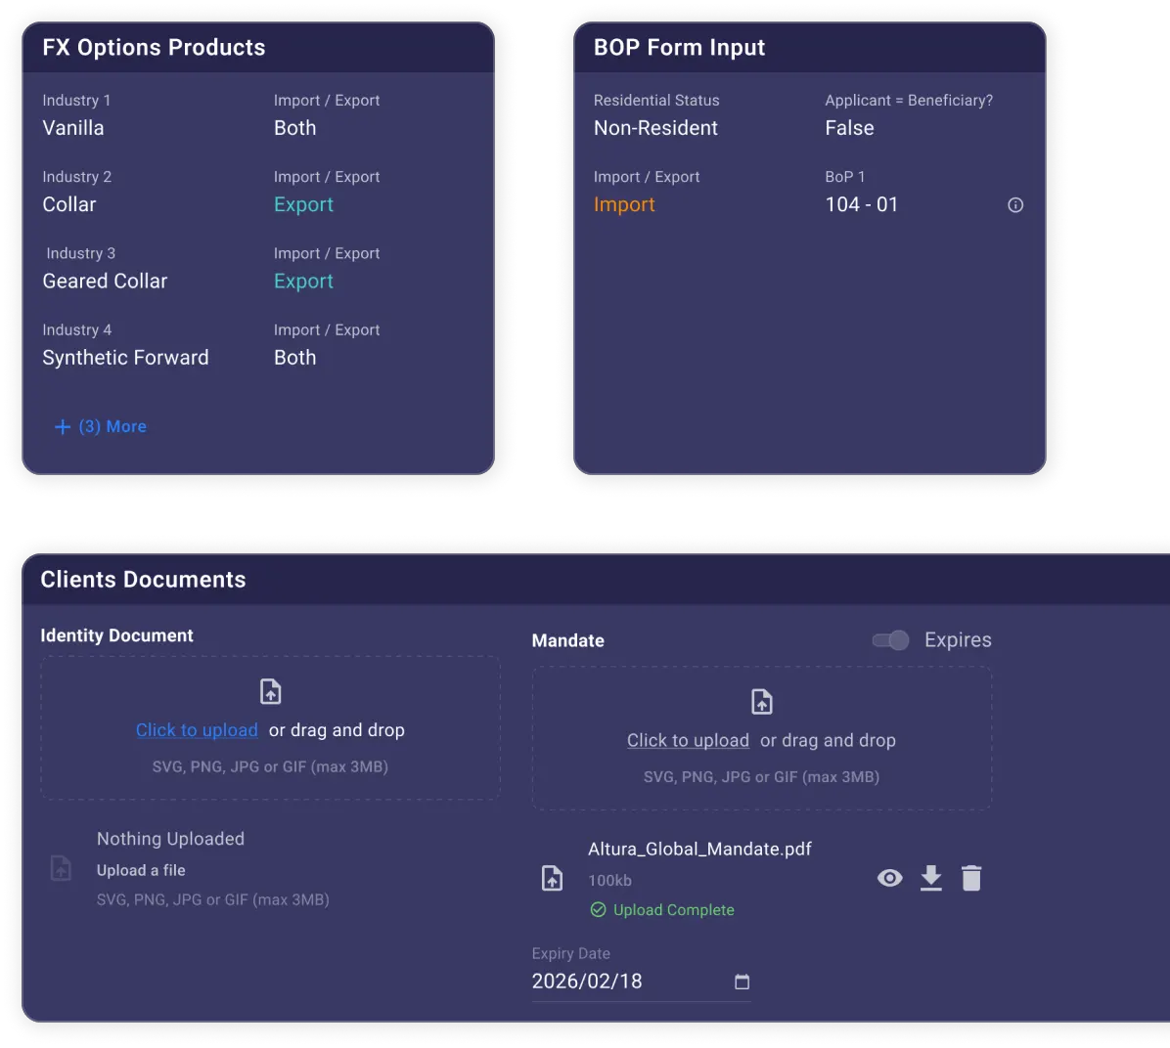
Task: Expand (3) More FX options products
Action: 112,427
